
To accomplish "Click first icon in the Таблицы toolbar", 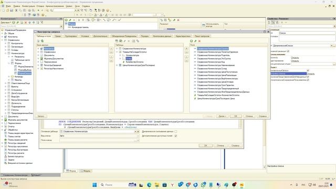I will tap(117, 41).
